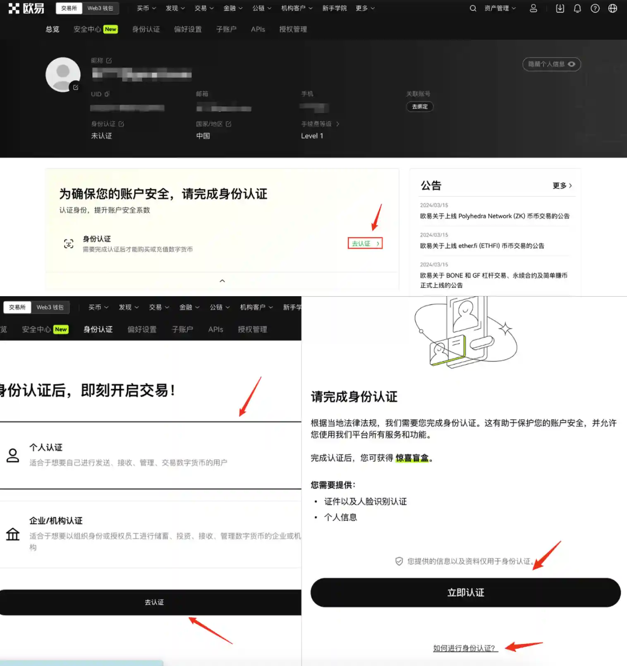Open 手续费等级 details chevron
Viewport: 627px width, 666px height.
[337, 124]
